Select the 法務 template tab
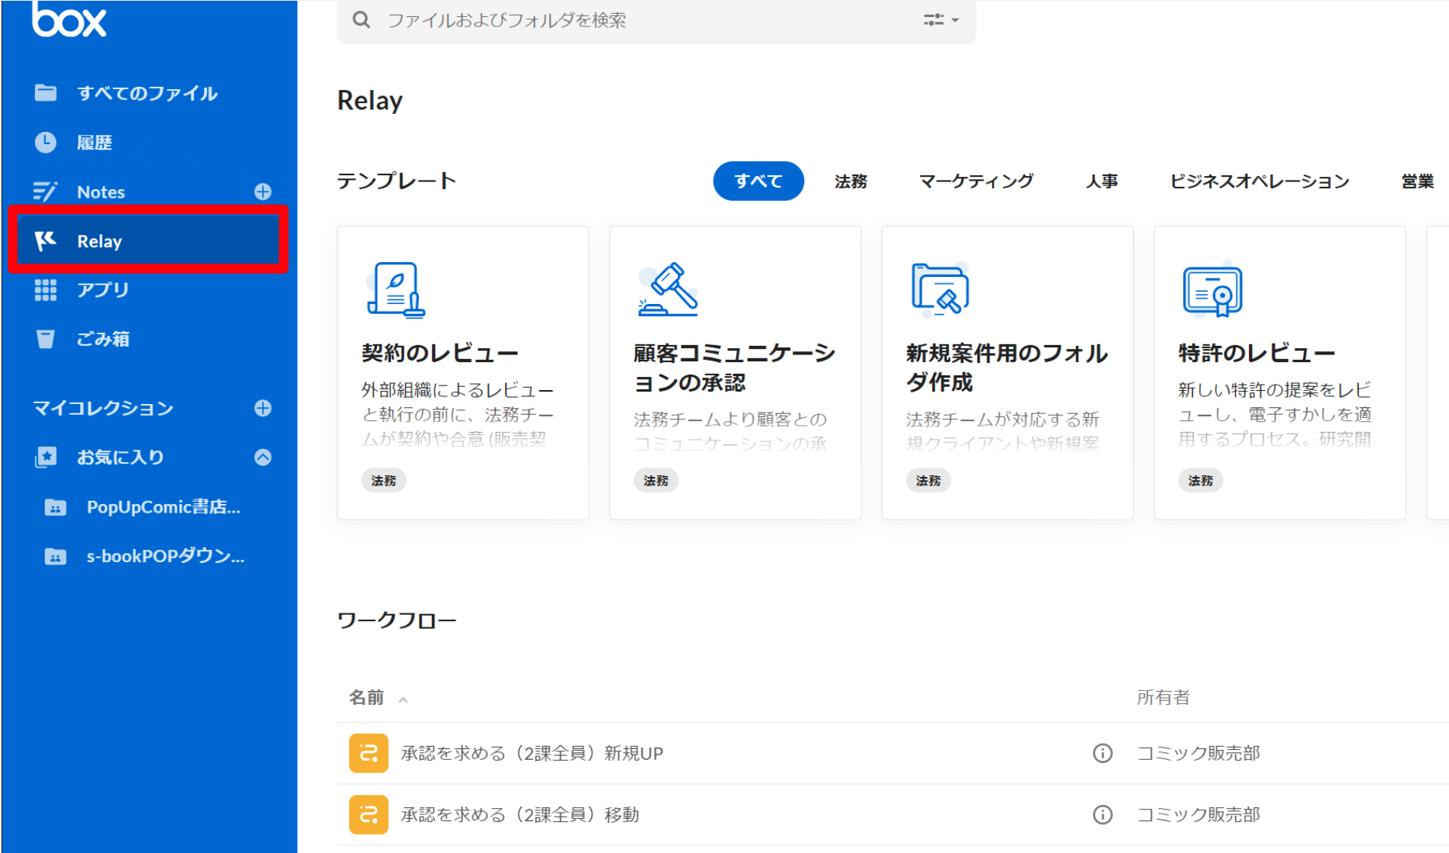The height and width of the screenshot is (853, 1449). [x=851, y=181]
